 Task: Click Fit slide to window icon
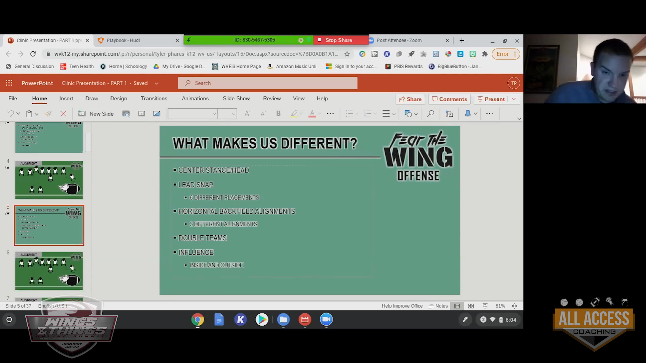[514, 306]
